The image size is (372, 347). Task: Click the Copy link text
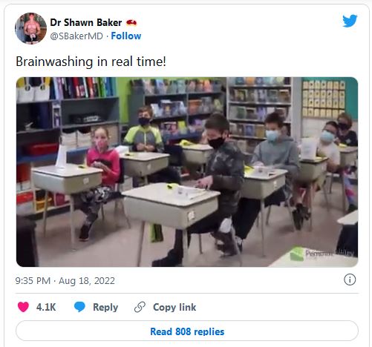tap(174, 307)
